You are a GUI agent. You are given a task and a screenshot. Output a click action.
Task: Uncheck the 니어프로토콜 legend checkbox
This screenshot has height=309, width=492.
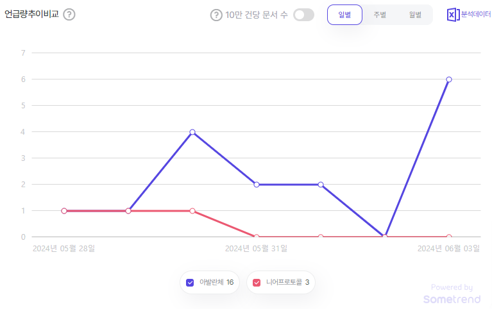[257, 283]
